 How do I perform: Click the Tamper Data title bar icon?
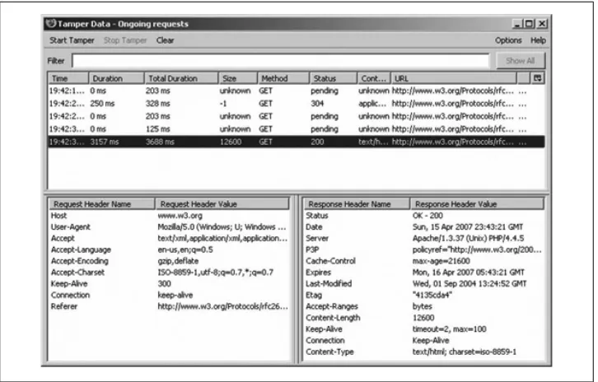(51, 24)
